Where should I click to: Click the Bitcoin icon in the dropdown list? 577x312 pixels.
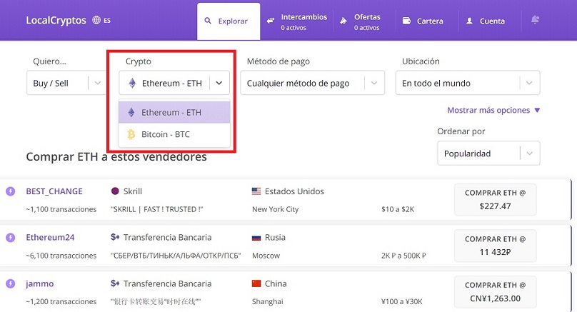coord(131,134)
